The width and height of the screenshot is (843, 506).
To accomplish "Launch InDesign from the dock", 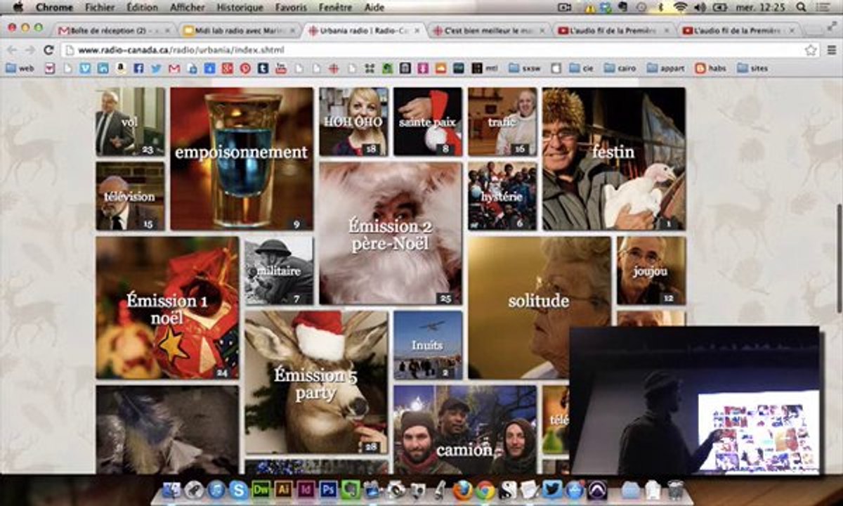I will (x=306, y=490).
